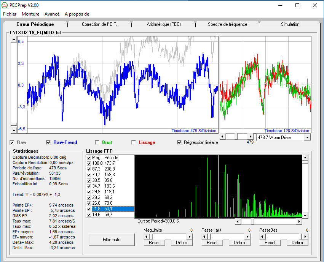Toggle the Lissage checkbox
Screen dimensions: 324x262
click(134, 143)
